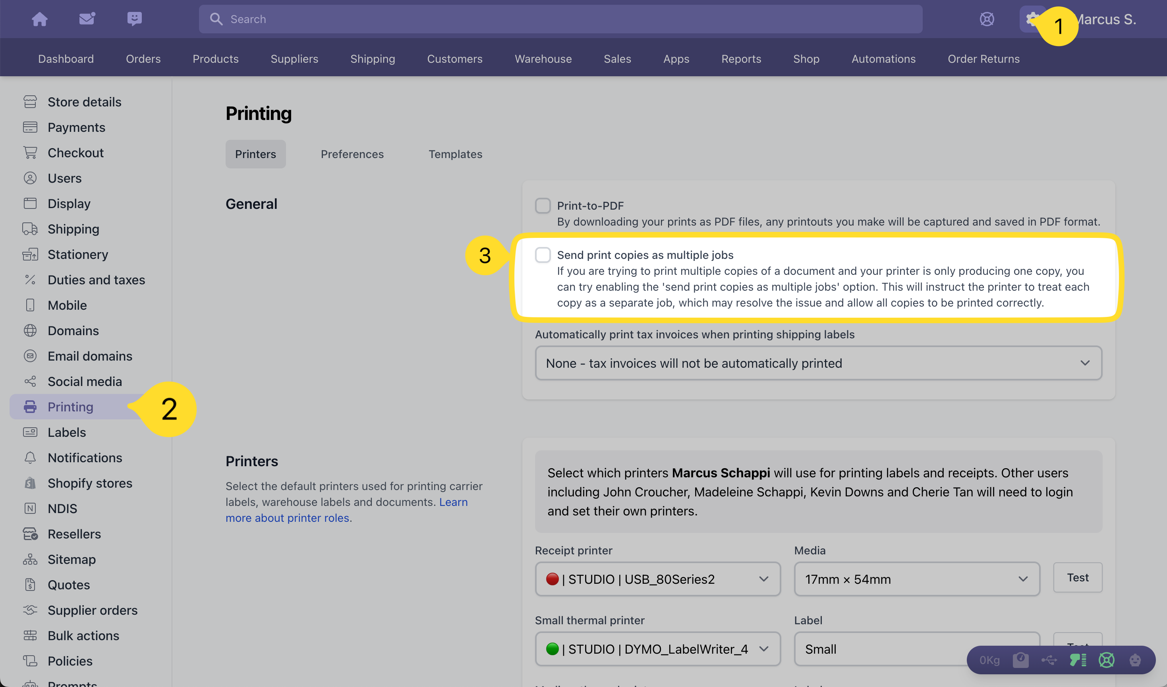Click the home icon in top bar
The width and height of the screenshot is (1167, 687).
[x=39, y=19]
